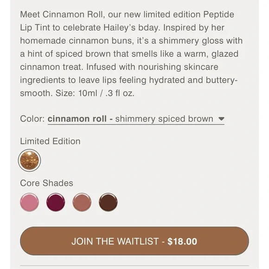Viewport: 269px width, 269px height.
Task: Pick the deep burgundy core shade
Action: click(56, 202)
